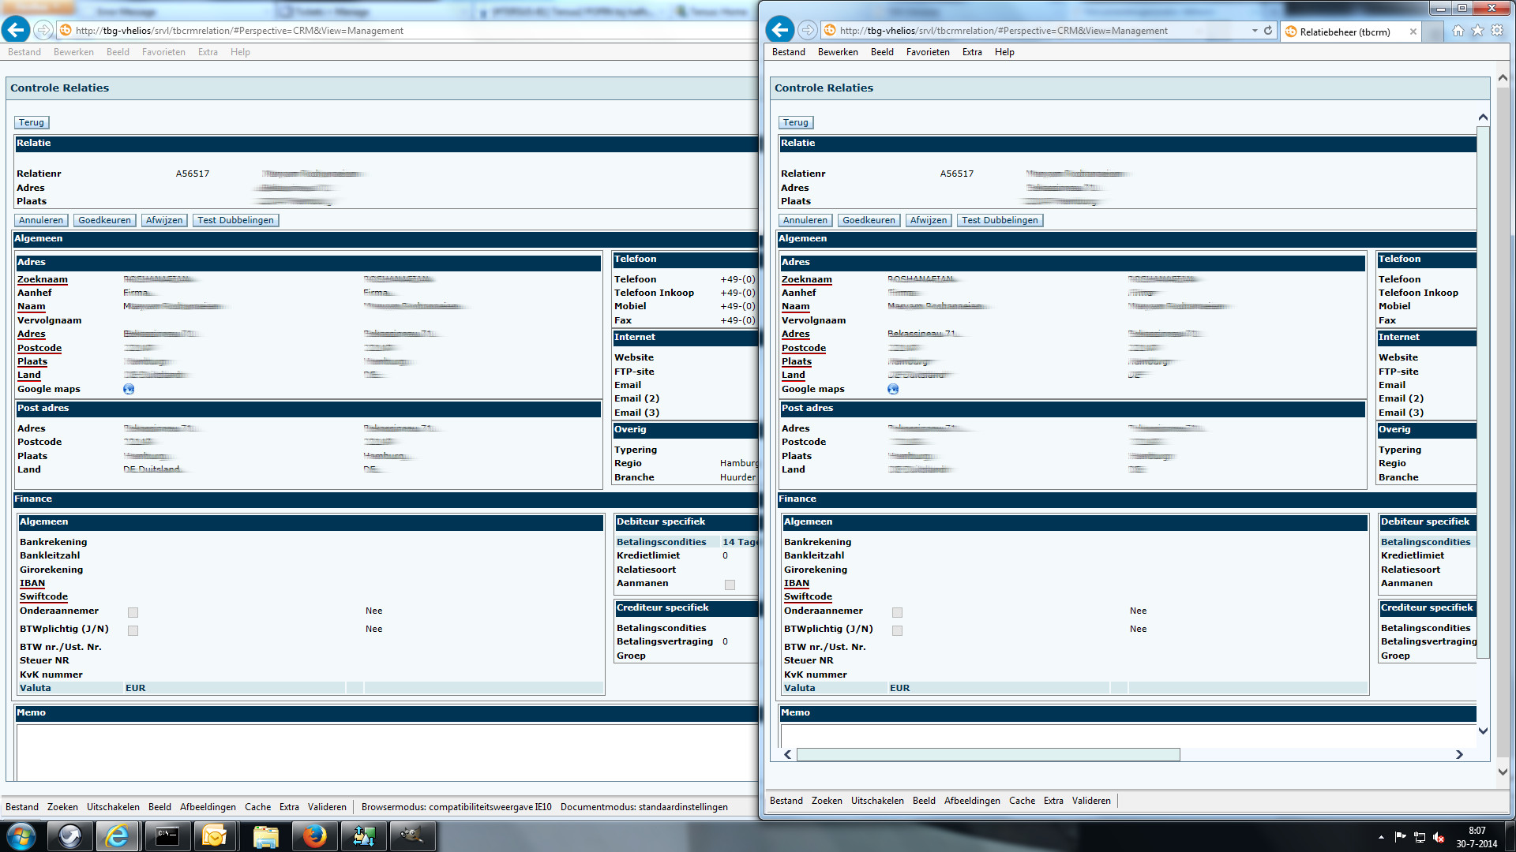Click horizontal scroll right arrow in right window
The image size is (1516, 852).
tap(1459, 755)
